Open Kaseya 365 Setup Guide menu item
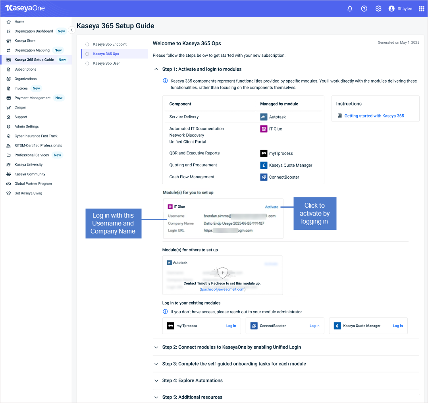This screenshot has width=428, height=403. point(36,60)
